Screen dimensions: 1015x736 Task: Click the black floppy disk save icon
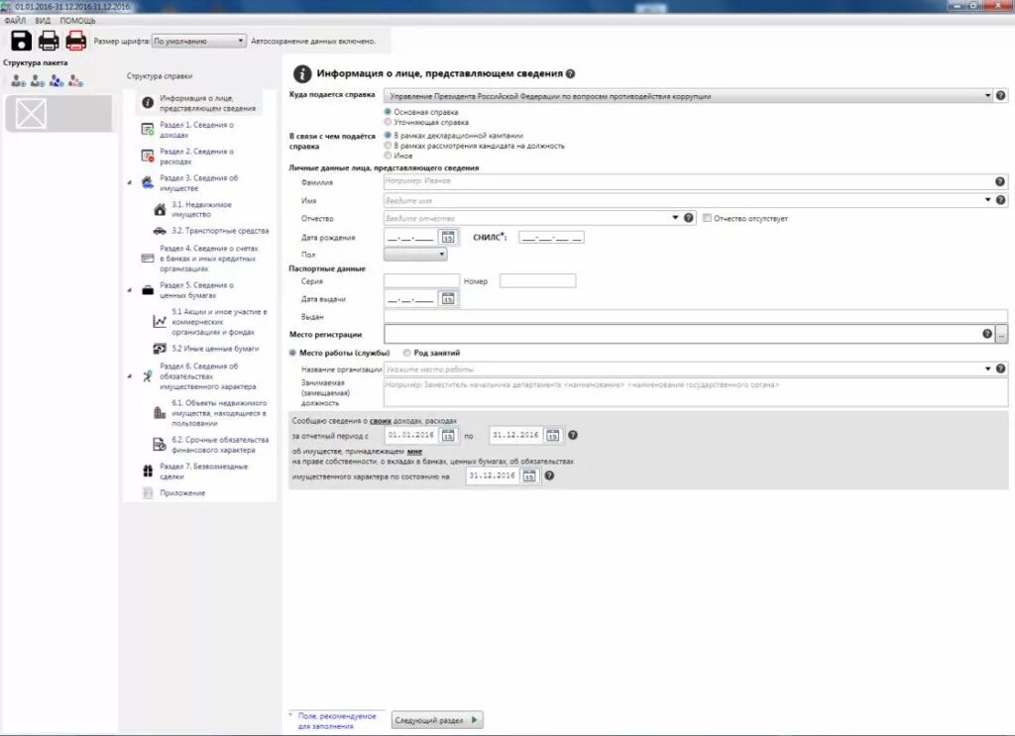[x=21, y=40]
